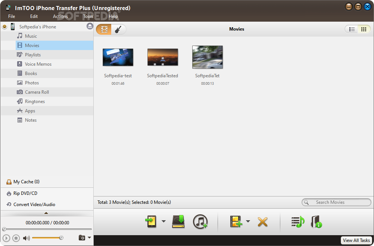Click the volume slider handle
374x246 pixels.
pyautogui.click(x=61, y=238)
